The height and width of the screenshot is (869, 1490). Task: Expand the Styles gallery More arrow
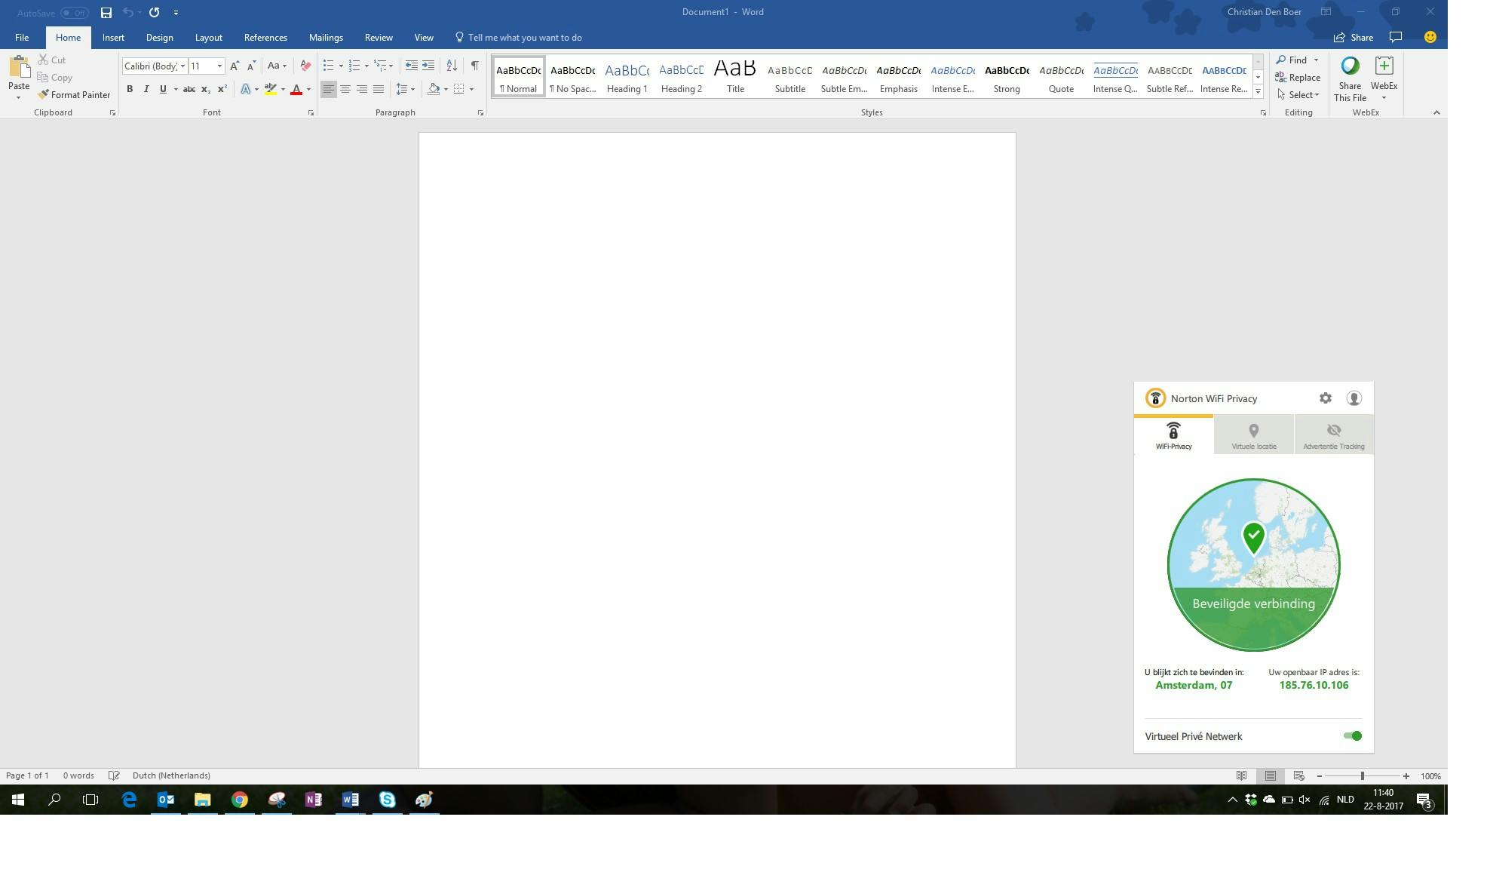1258,91
